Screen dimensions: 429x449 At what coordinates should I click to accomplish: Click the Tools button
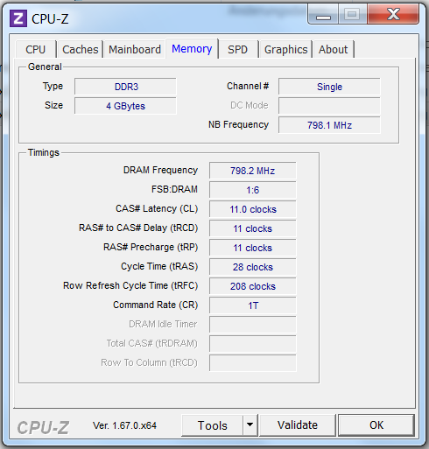coord(212,425)
